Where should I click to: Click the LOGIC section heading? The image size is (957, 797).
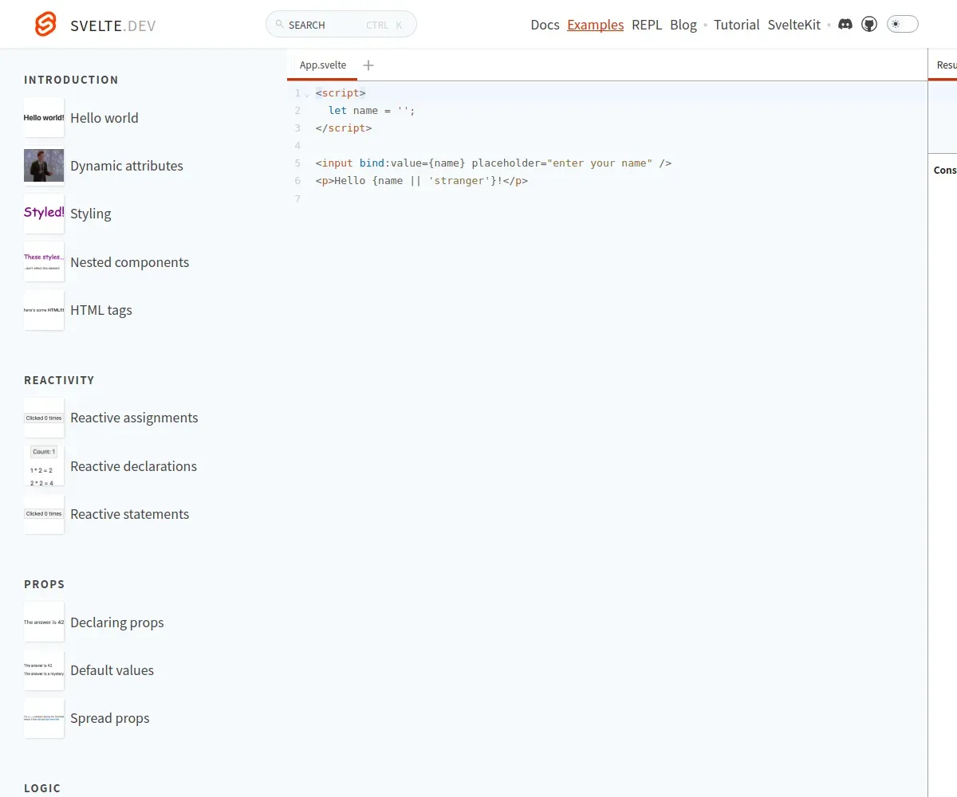[x=42, y=788]
